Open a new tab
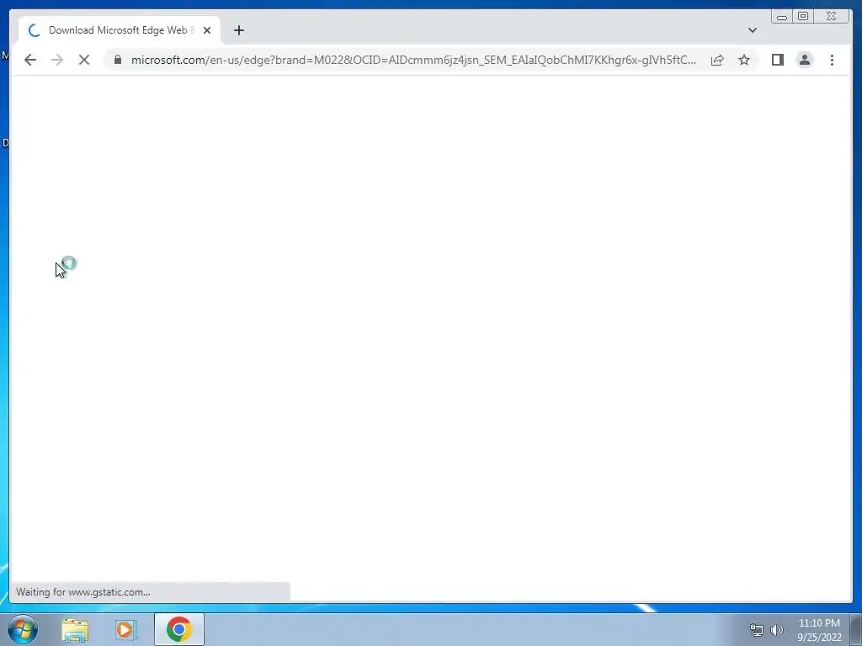The image size is (862, 646). tap(238, 30)
